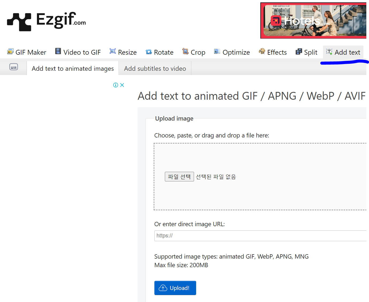
Task: Open the Add text menu item
Action: 343,52
